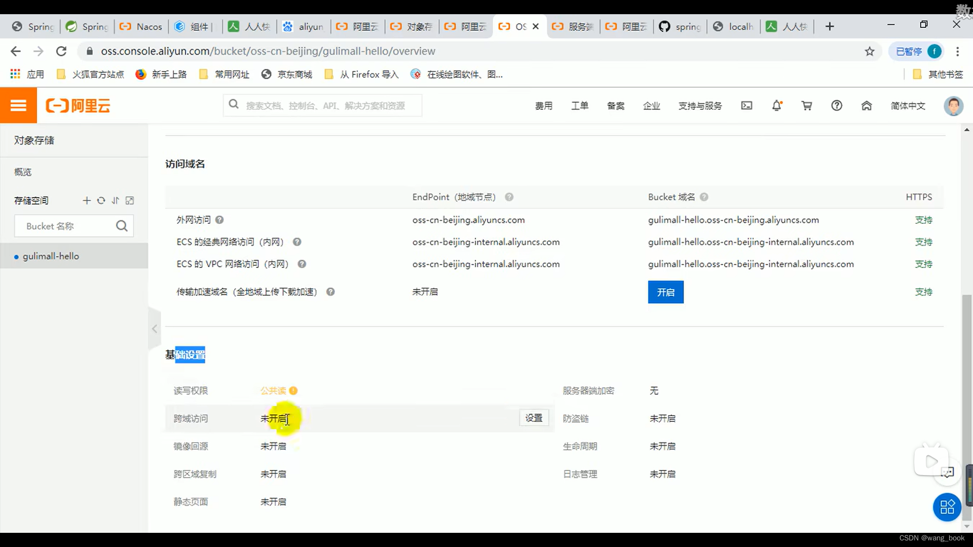
Task: Click the 公共读 permission value
Action: [x=273, y=390]
